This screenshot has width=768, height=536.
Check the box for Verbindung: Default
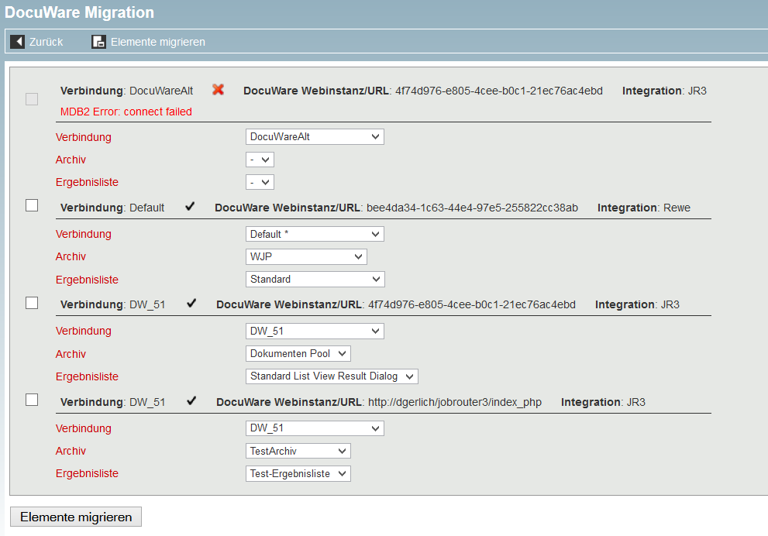[32, 205]
